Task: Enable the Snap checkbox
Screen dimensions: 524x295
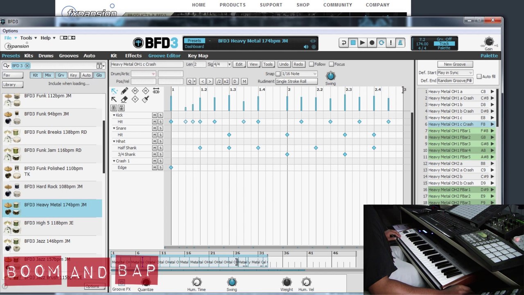Action: pyautogui.click(x=278, y=74)
